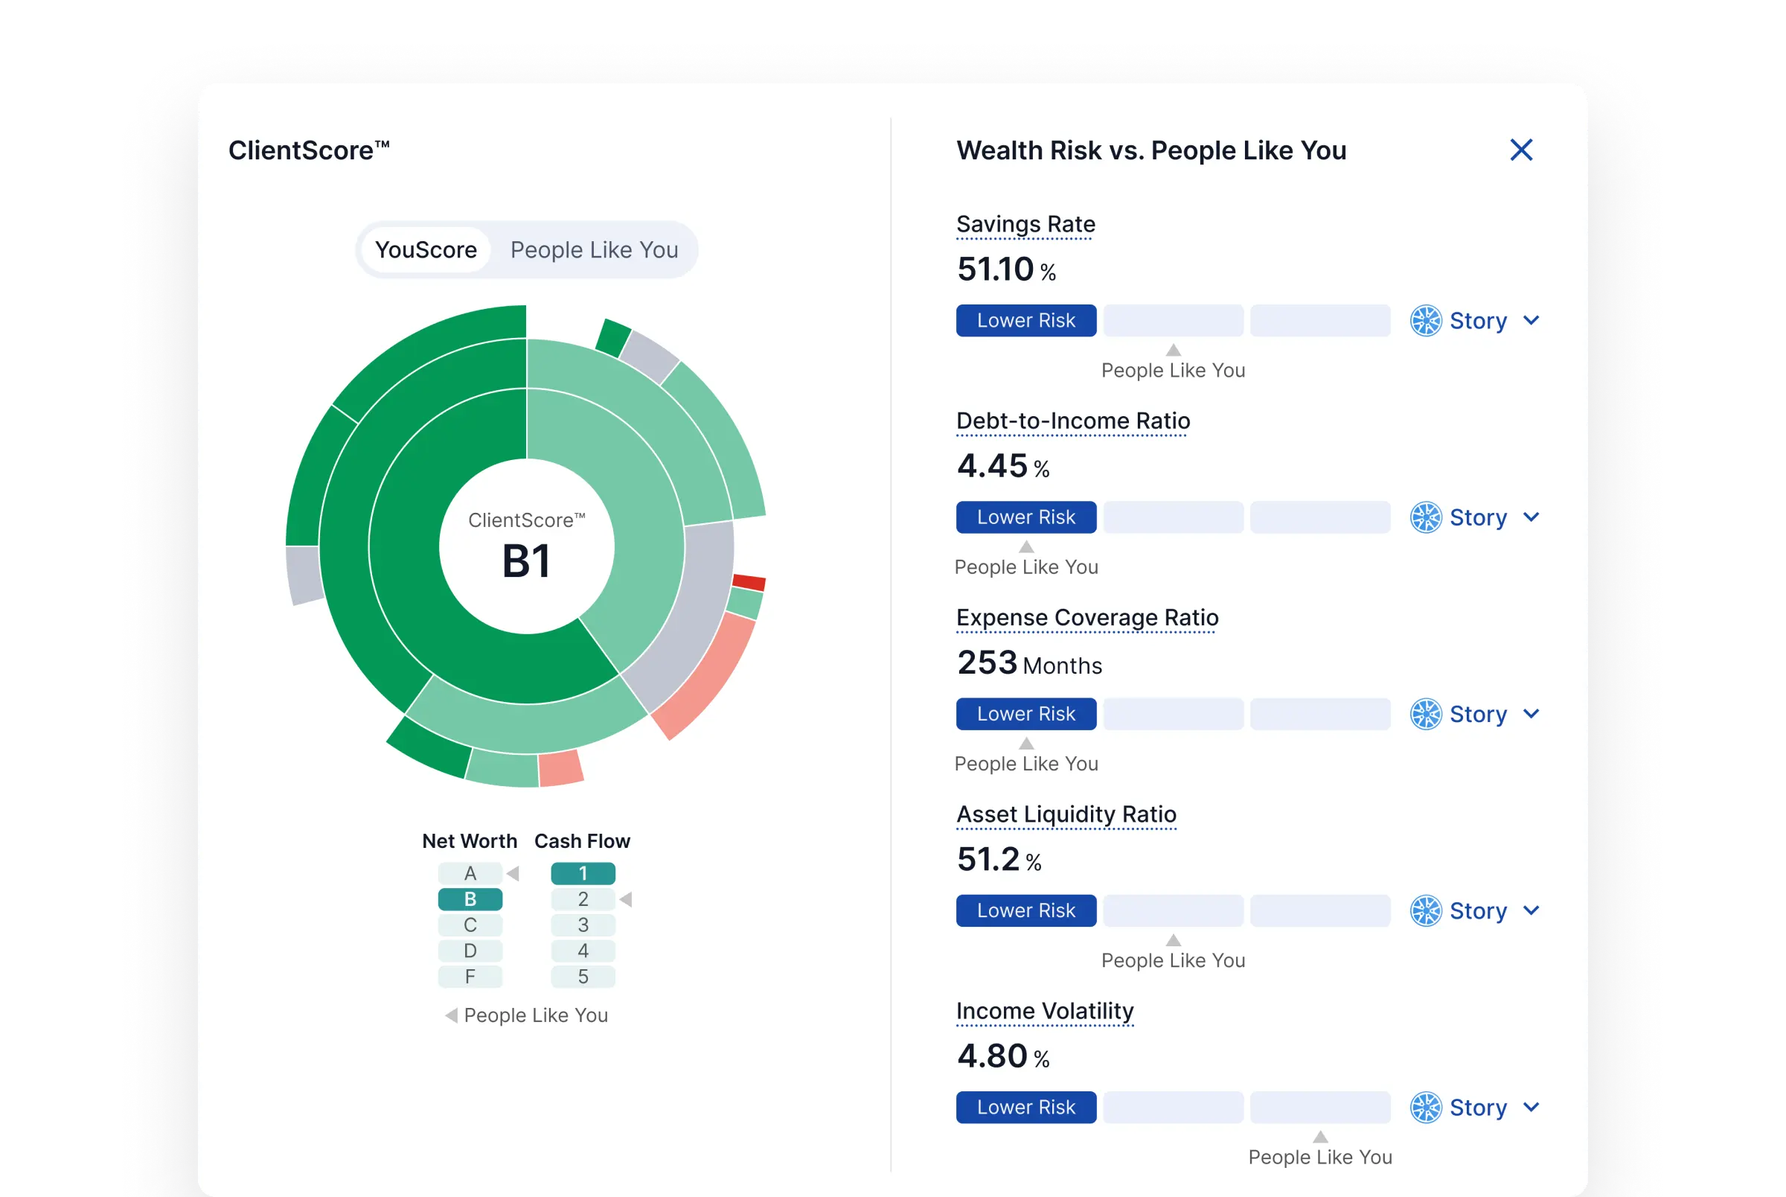
Task: Select Net Worth grade B
Action: 470,899
